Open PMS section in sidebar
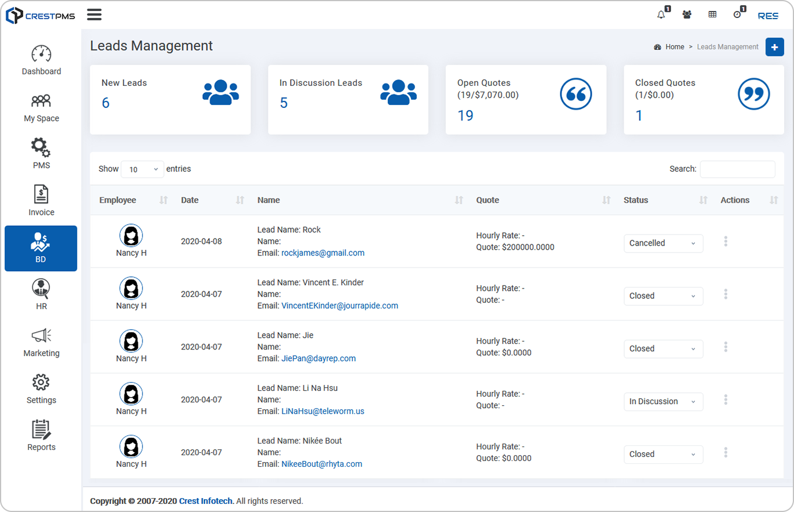794x512 pixels. point(41,154)
